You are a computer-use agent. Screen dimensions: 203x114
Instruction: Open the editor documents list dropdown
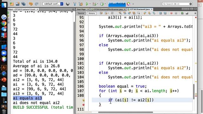click(x=192, y=9)
